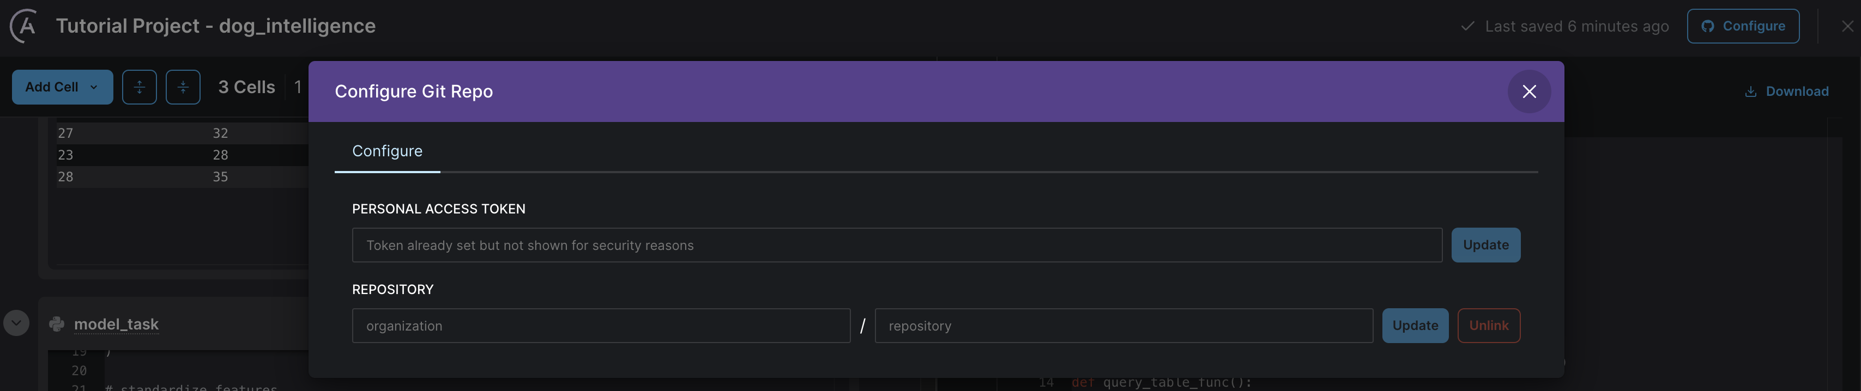This screenshot has height=391, width=1861.
Task: Close the project with top-right X
Action: 1847,26
